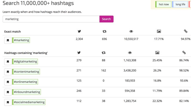Click the 162 retweets value for #contentmarketing
This screenshot has width=191, height=107.
coord(103,71)
